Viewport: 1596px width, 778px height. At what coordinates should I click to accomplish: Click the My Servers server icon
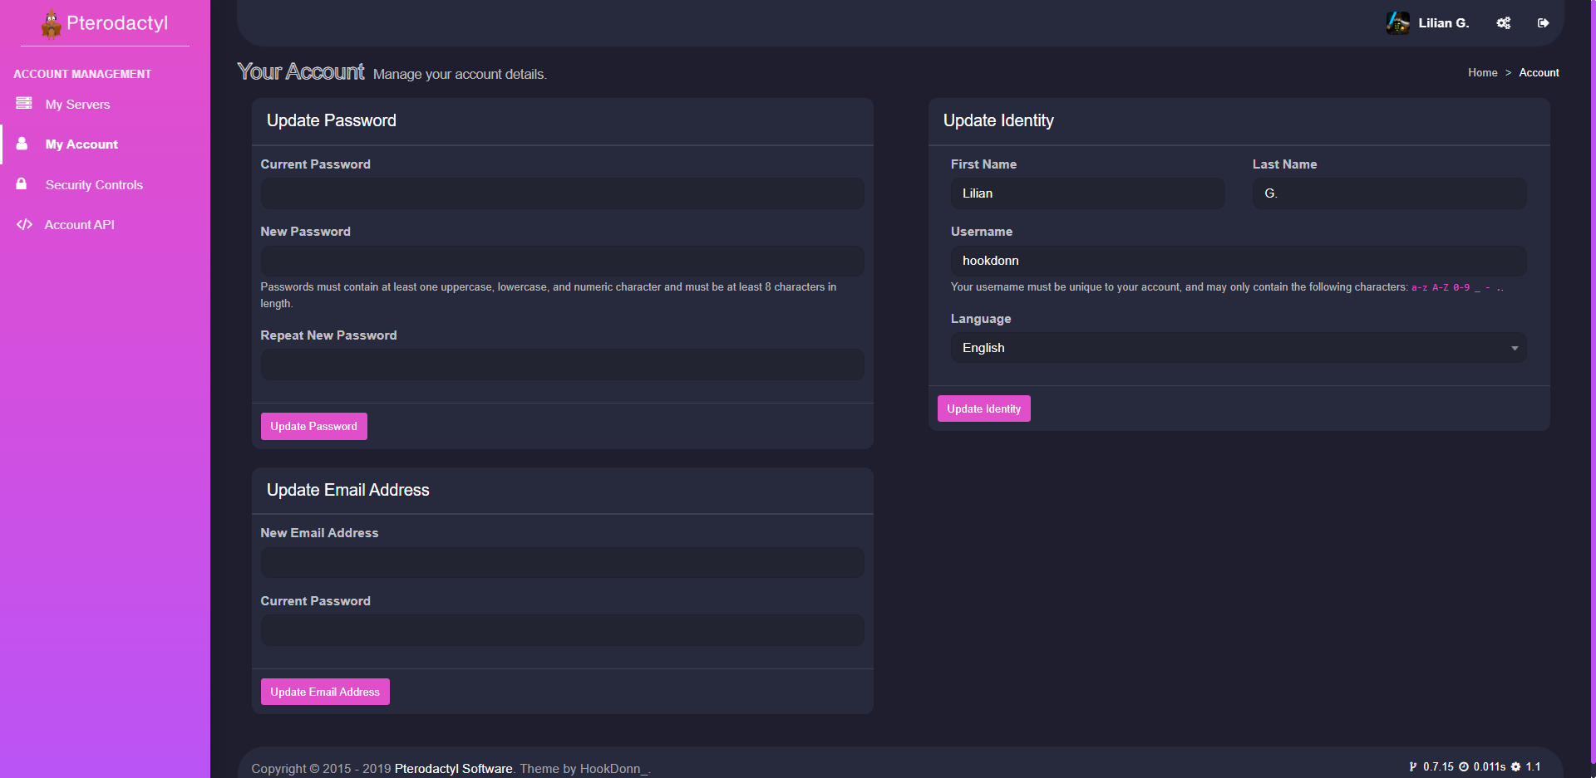(24, 104)
